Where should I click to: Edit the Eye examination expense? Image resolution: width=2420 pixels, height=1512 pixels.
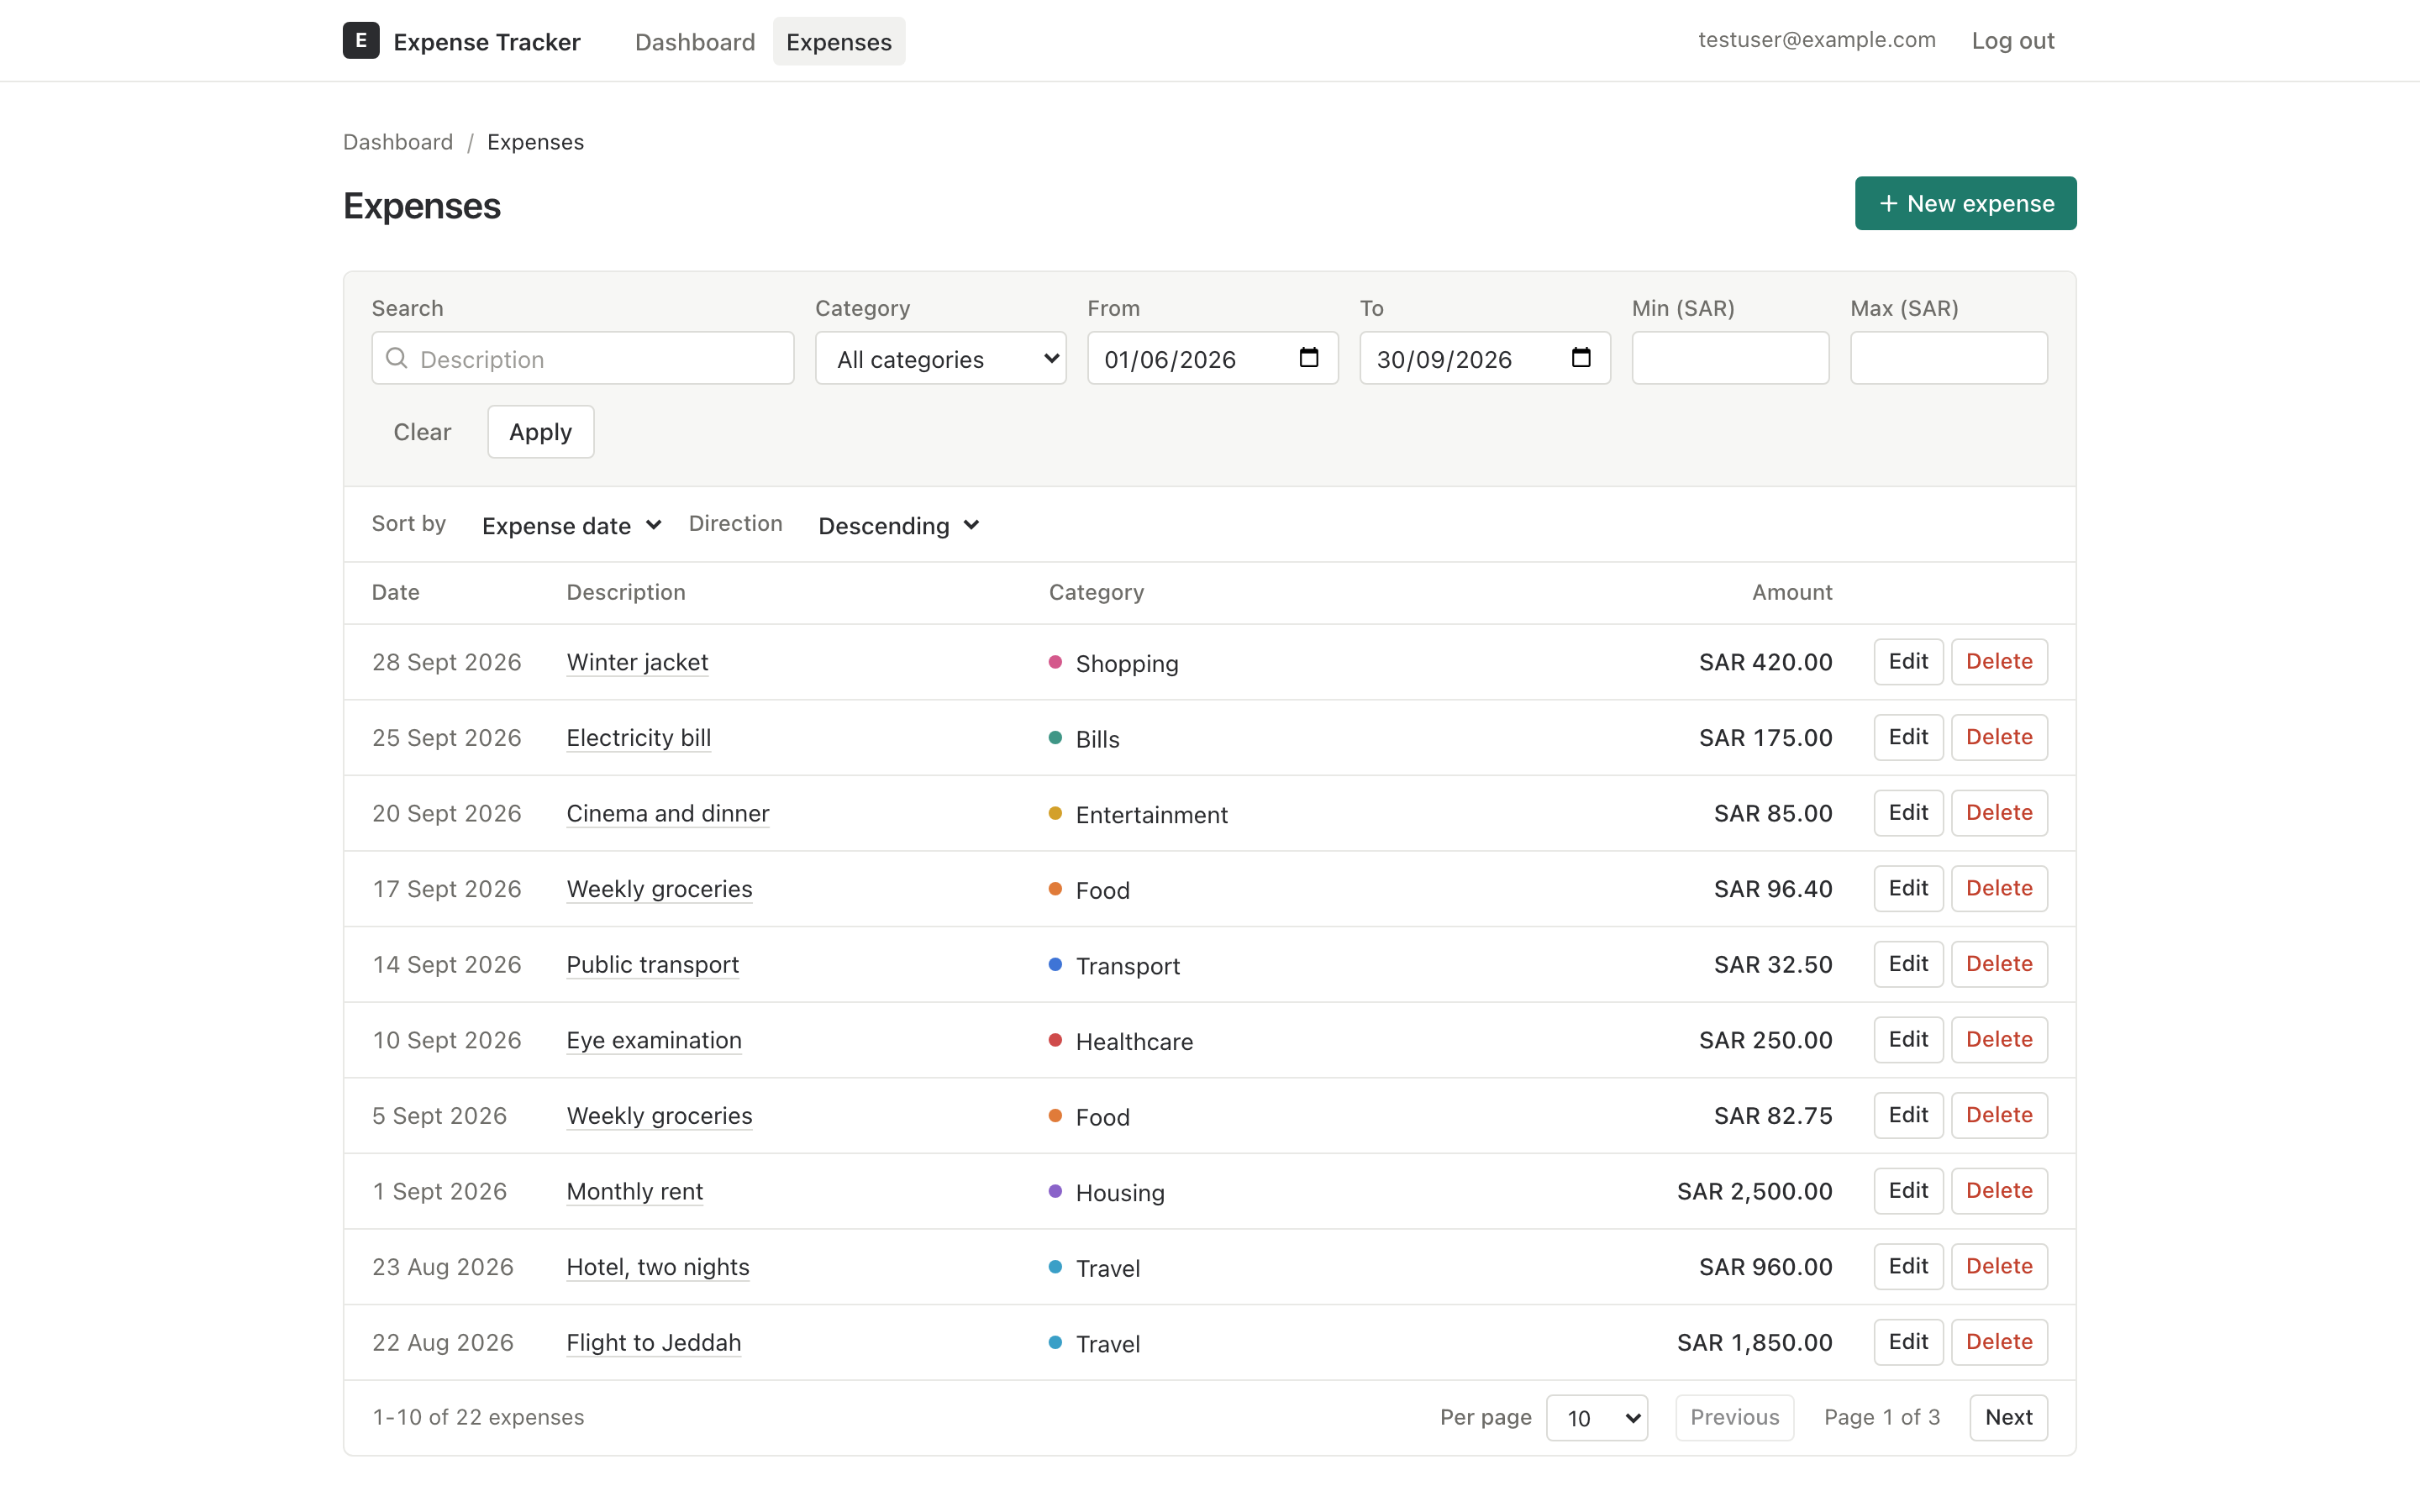tap(1908, 1039)
